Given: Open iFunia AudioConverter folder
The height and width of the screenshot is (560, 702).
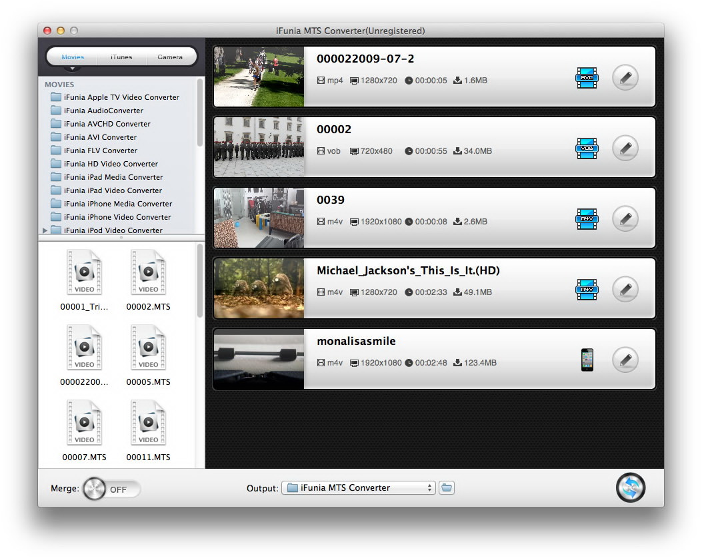Looking at the screenshot, I should (97, 111).
